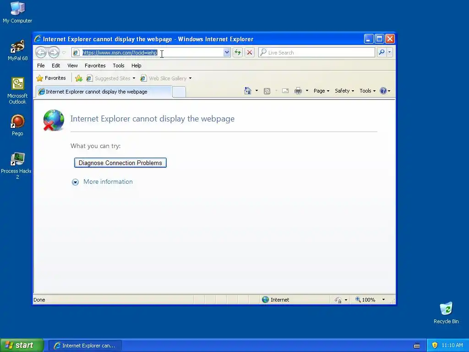Image resolution: width=469 pixels, height=352 pixels.
Task: Open the View menu
Action: coord(72,66)
